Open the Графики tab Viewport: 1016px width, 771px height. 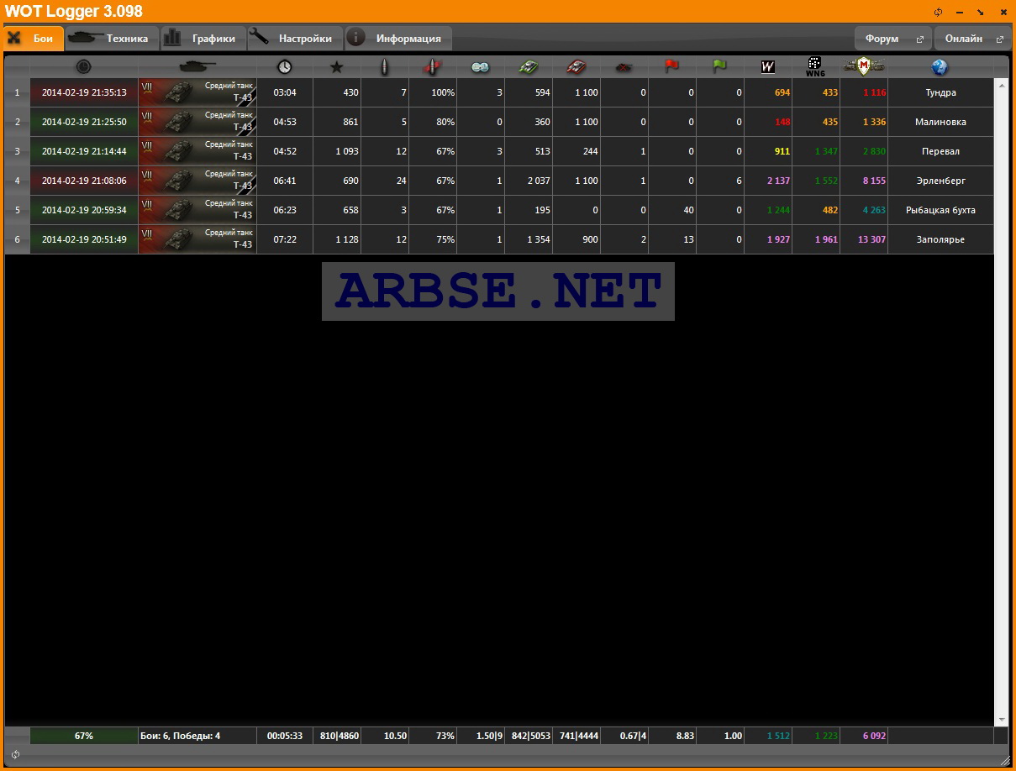tap(203, 39)
